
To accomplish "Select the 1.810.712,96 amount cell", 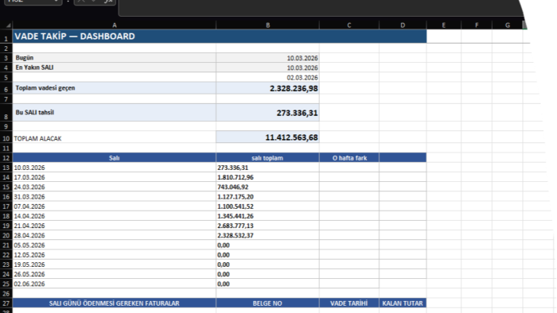I will coord(267,177).
